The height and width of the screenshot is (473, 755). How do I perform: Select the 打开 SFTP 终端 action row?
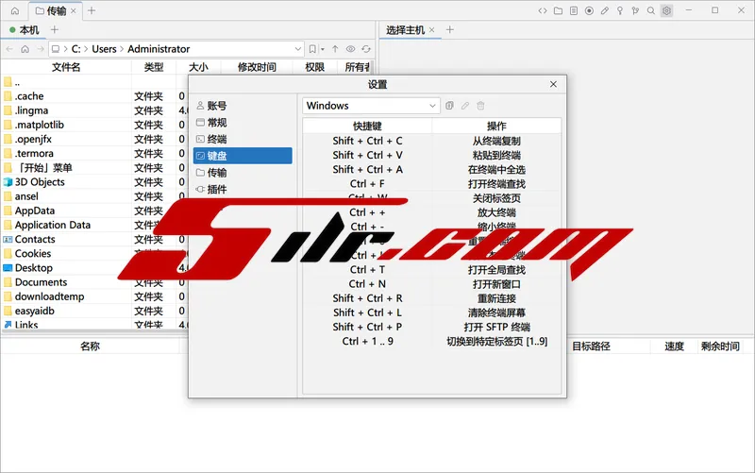(x=432, y=327)
